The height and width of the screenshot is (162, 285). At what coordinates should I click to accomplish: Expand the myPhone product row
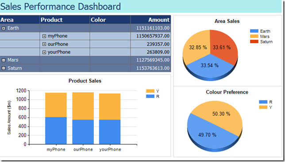tap(44, 36)
